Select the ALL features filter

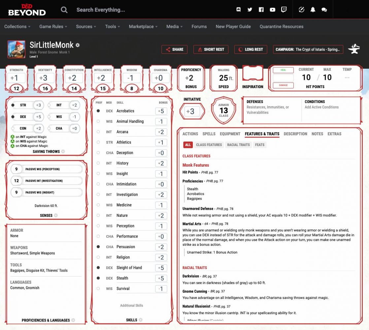click(188, 145)
